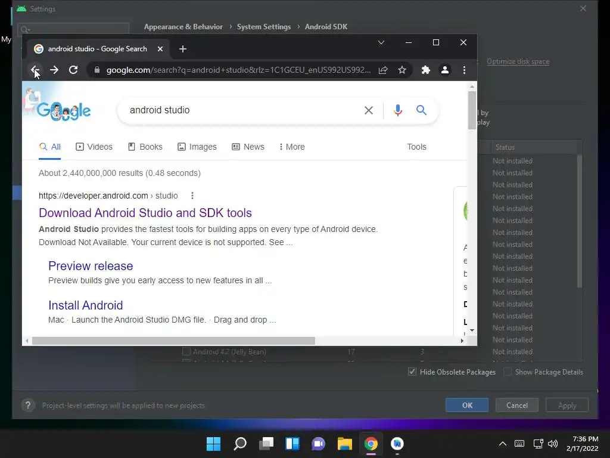Open the Settings help question mark icon
This screenshot has width=610, height=458.
click(28, 406)
